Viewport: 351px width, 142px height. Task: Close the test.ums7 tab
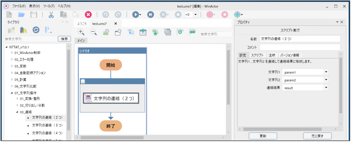tap(116, 24)
